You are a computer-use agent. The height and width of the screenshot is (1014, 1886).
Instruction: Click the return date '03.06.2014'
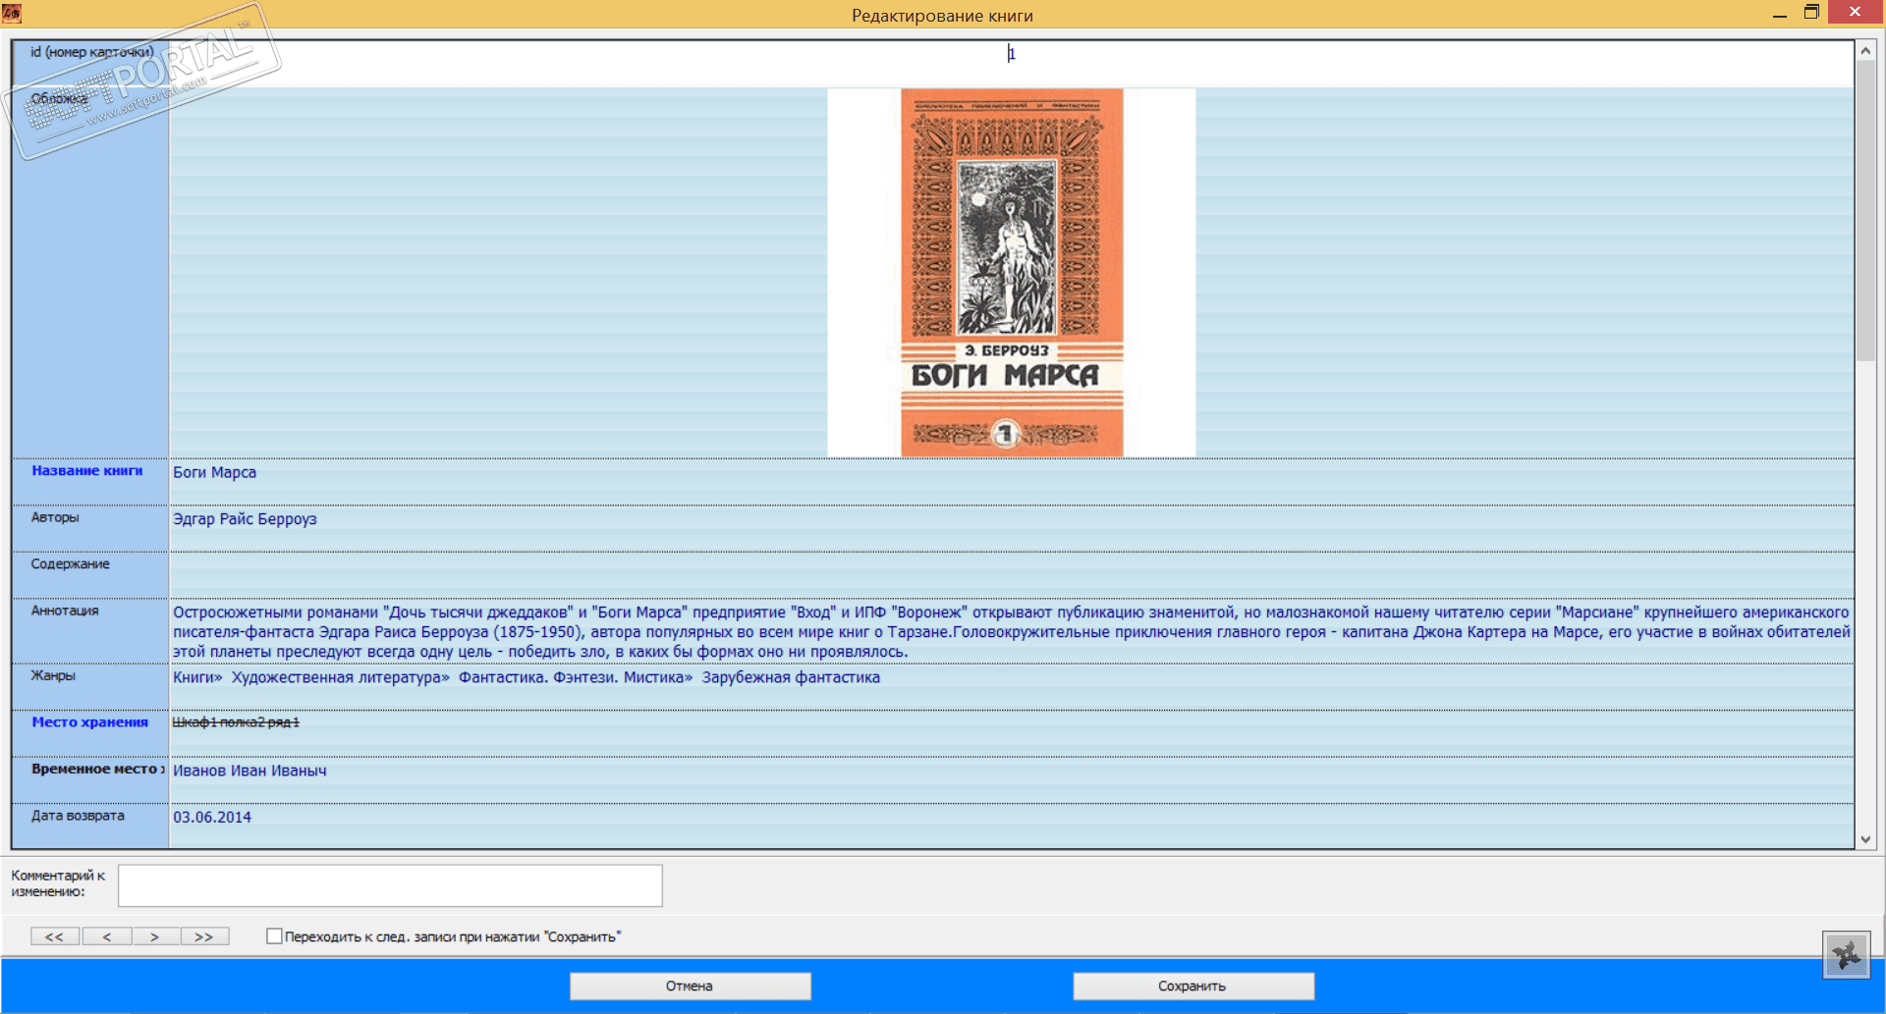point(212,817)
